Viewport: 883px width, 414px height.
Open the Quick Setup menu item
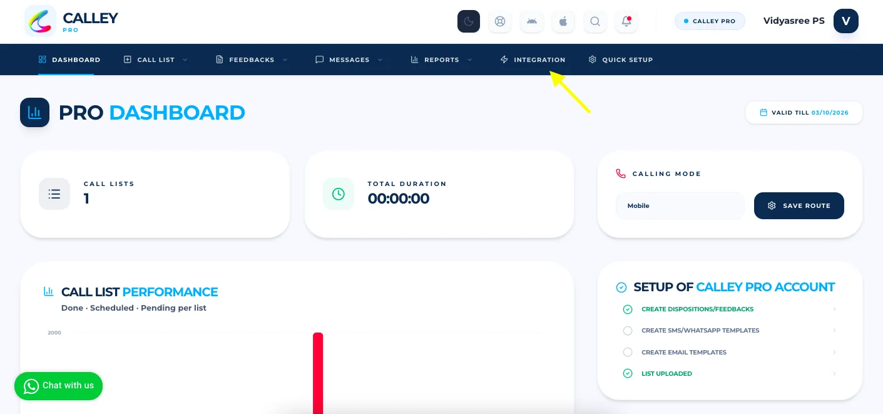tap(621, 60)
